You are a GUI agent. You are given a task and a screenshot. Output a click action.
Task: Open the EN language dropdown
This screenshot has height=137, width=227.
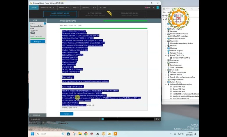150,8
